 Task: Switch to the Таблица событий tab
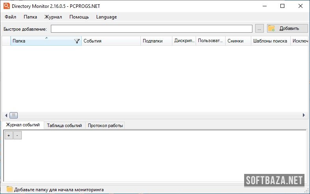(64, 126)
